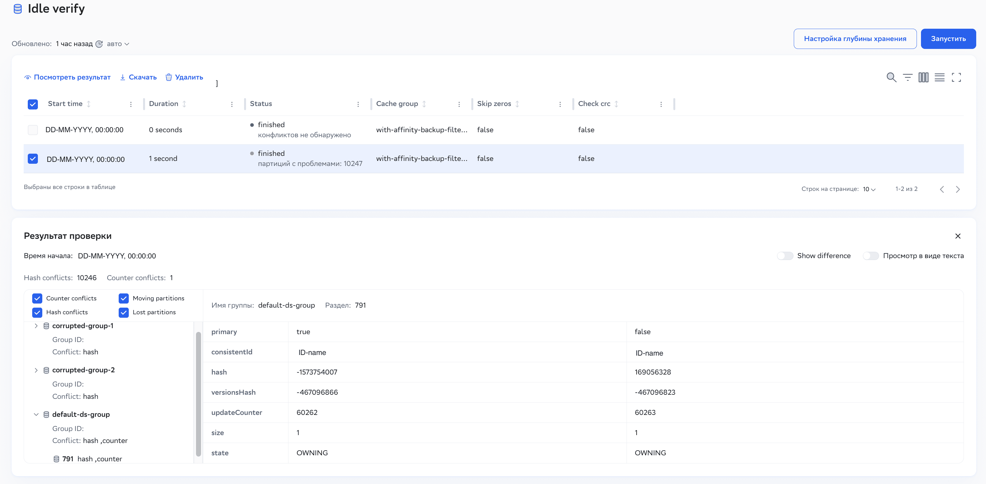This screenshot has height=484, width=986.
Task: Collapse default-ds-group tree node
Action: pyautogui.click(x=36, y=414)
